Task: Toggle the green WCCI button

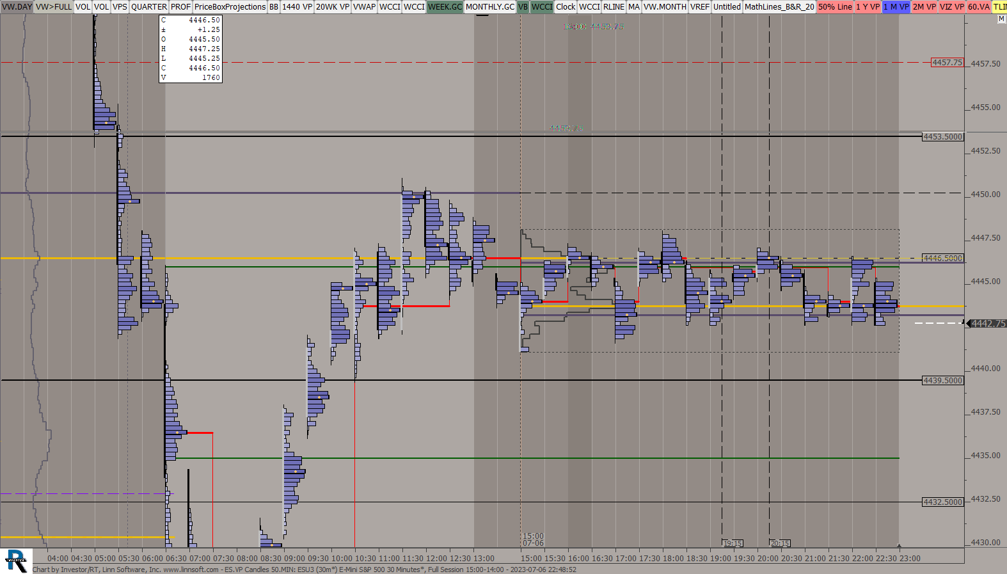Action: [x=542, y=6]
